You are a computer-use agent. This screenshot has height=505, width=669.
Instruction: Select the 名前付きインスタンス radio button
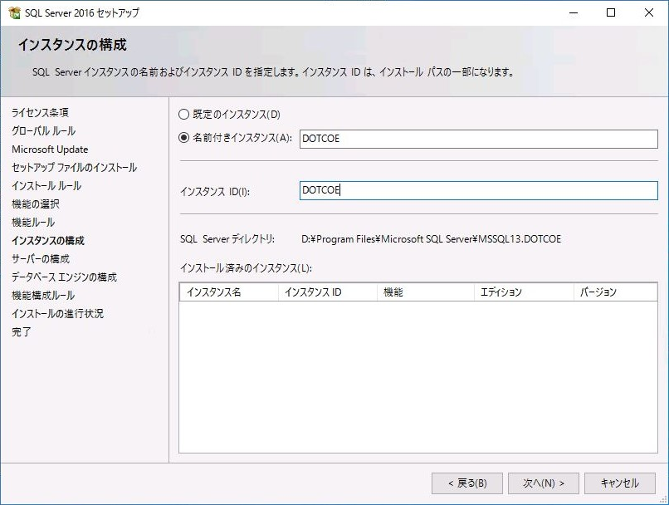pos(184,139)
